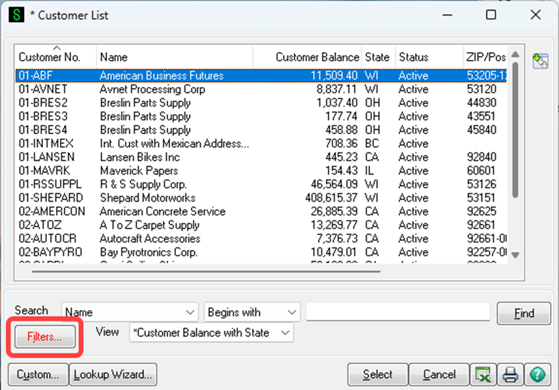This screenshot has width=559, height=390.
Task: Click the Export to Excel icon
Action: [x=483, y=374]
